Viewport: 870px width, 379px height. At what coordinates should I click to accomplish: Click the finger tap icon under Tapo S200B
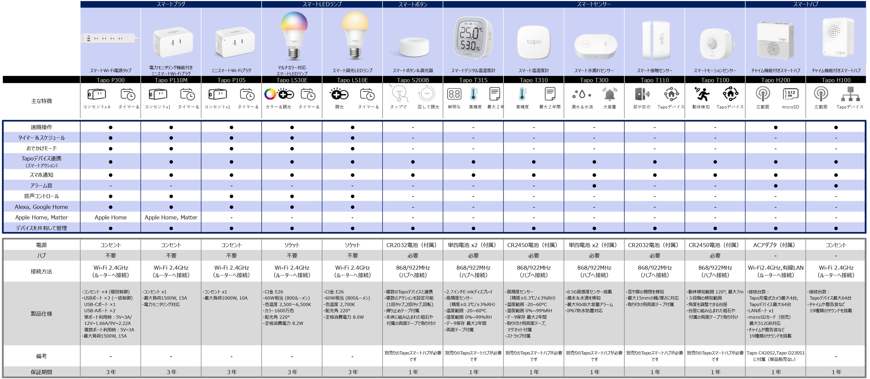[399, 94]
